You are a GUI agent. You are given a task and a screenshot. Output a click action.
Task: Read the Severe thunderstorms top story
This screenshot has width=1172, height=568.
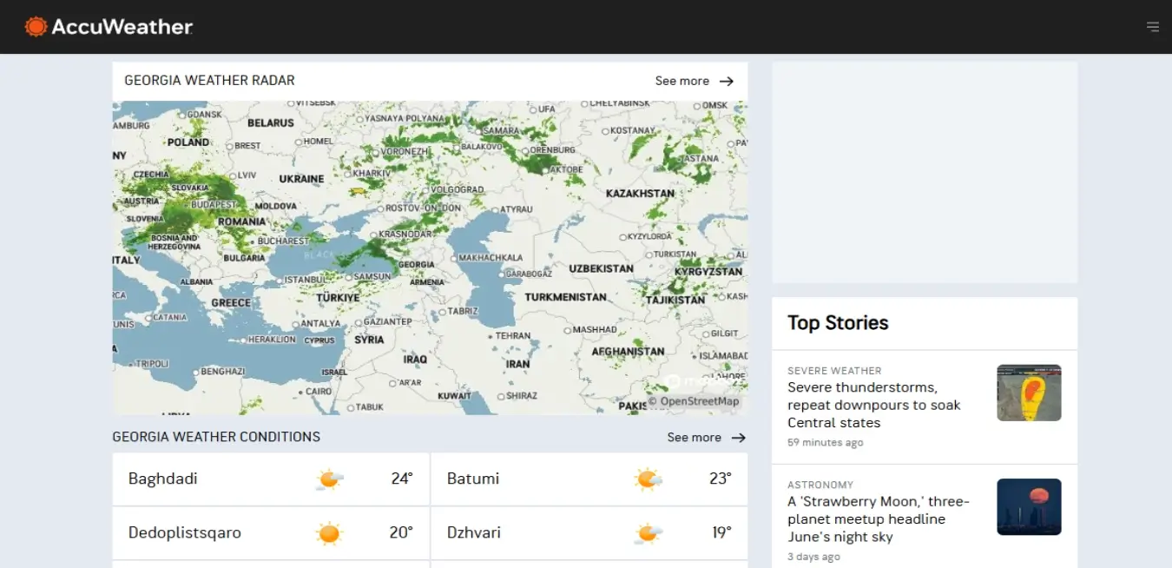coord(874,405)
